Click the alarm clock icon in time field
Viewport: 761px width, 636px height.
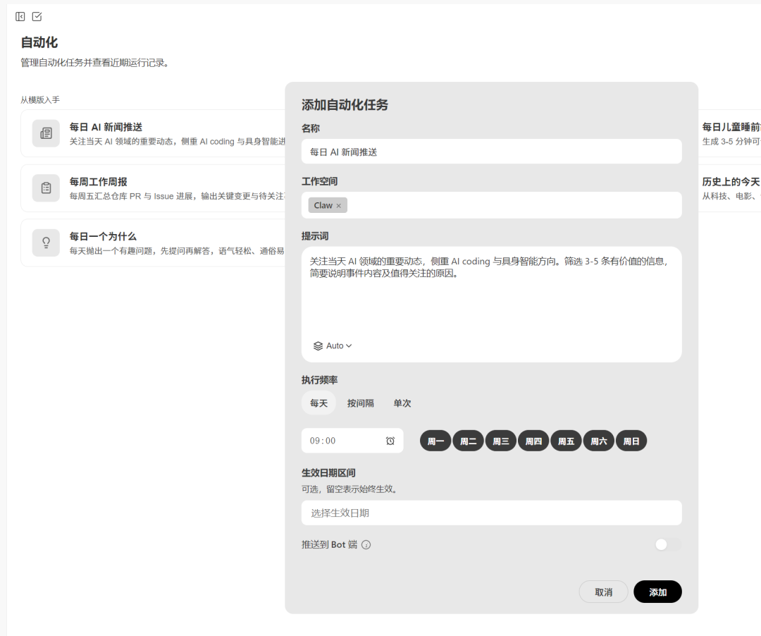click(390, 441)
